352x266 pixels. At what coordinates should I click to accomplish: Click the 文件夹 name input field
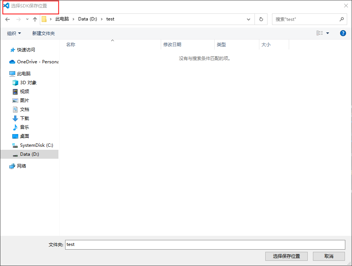(205, 244)
